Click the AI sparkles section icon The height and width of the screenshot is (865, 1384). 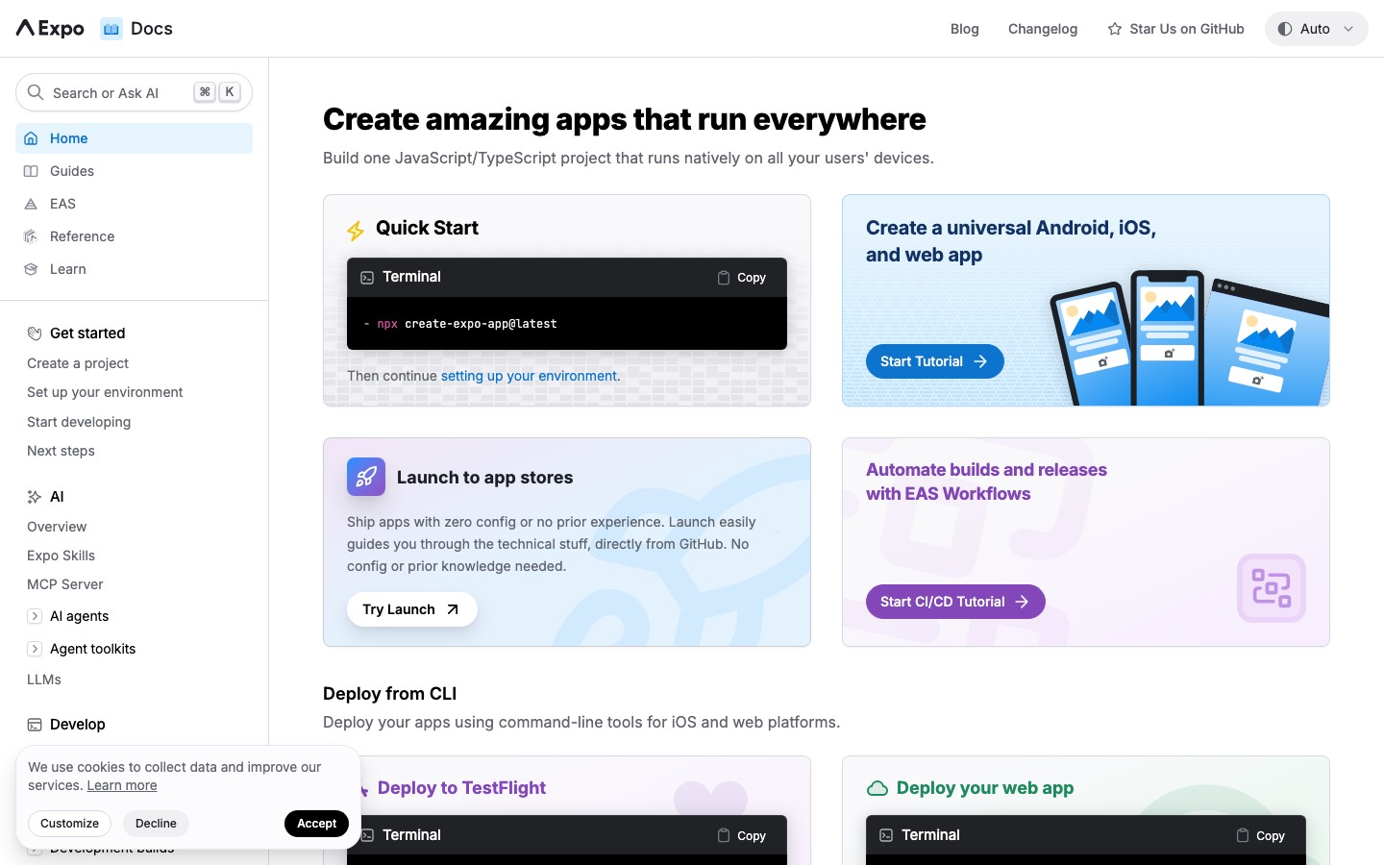[x=35, y=497]
